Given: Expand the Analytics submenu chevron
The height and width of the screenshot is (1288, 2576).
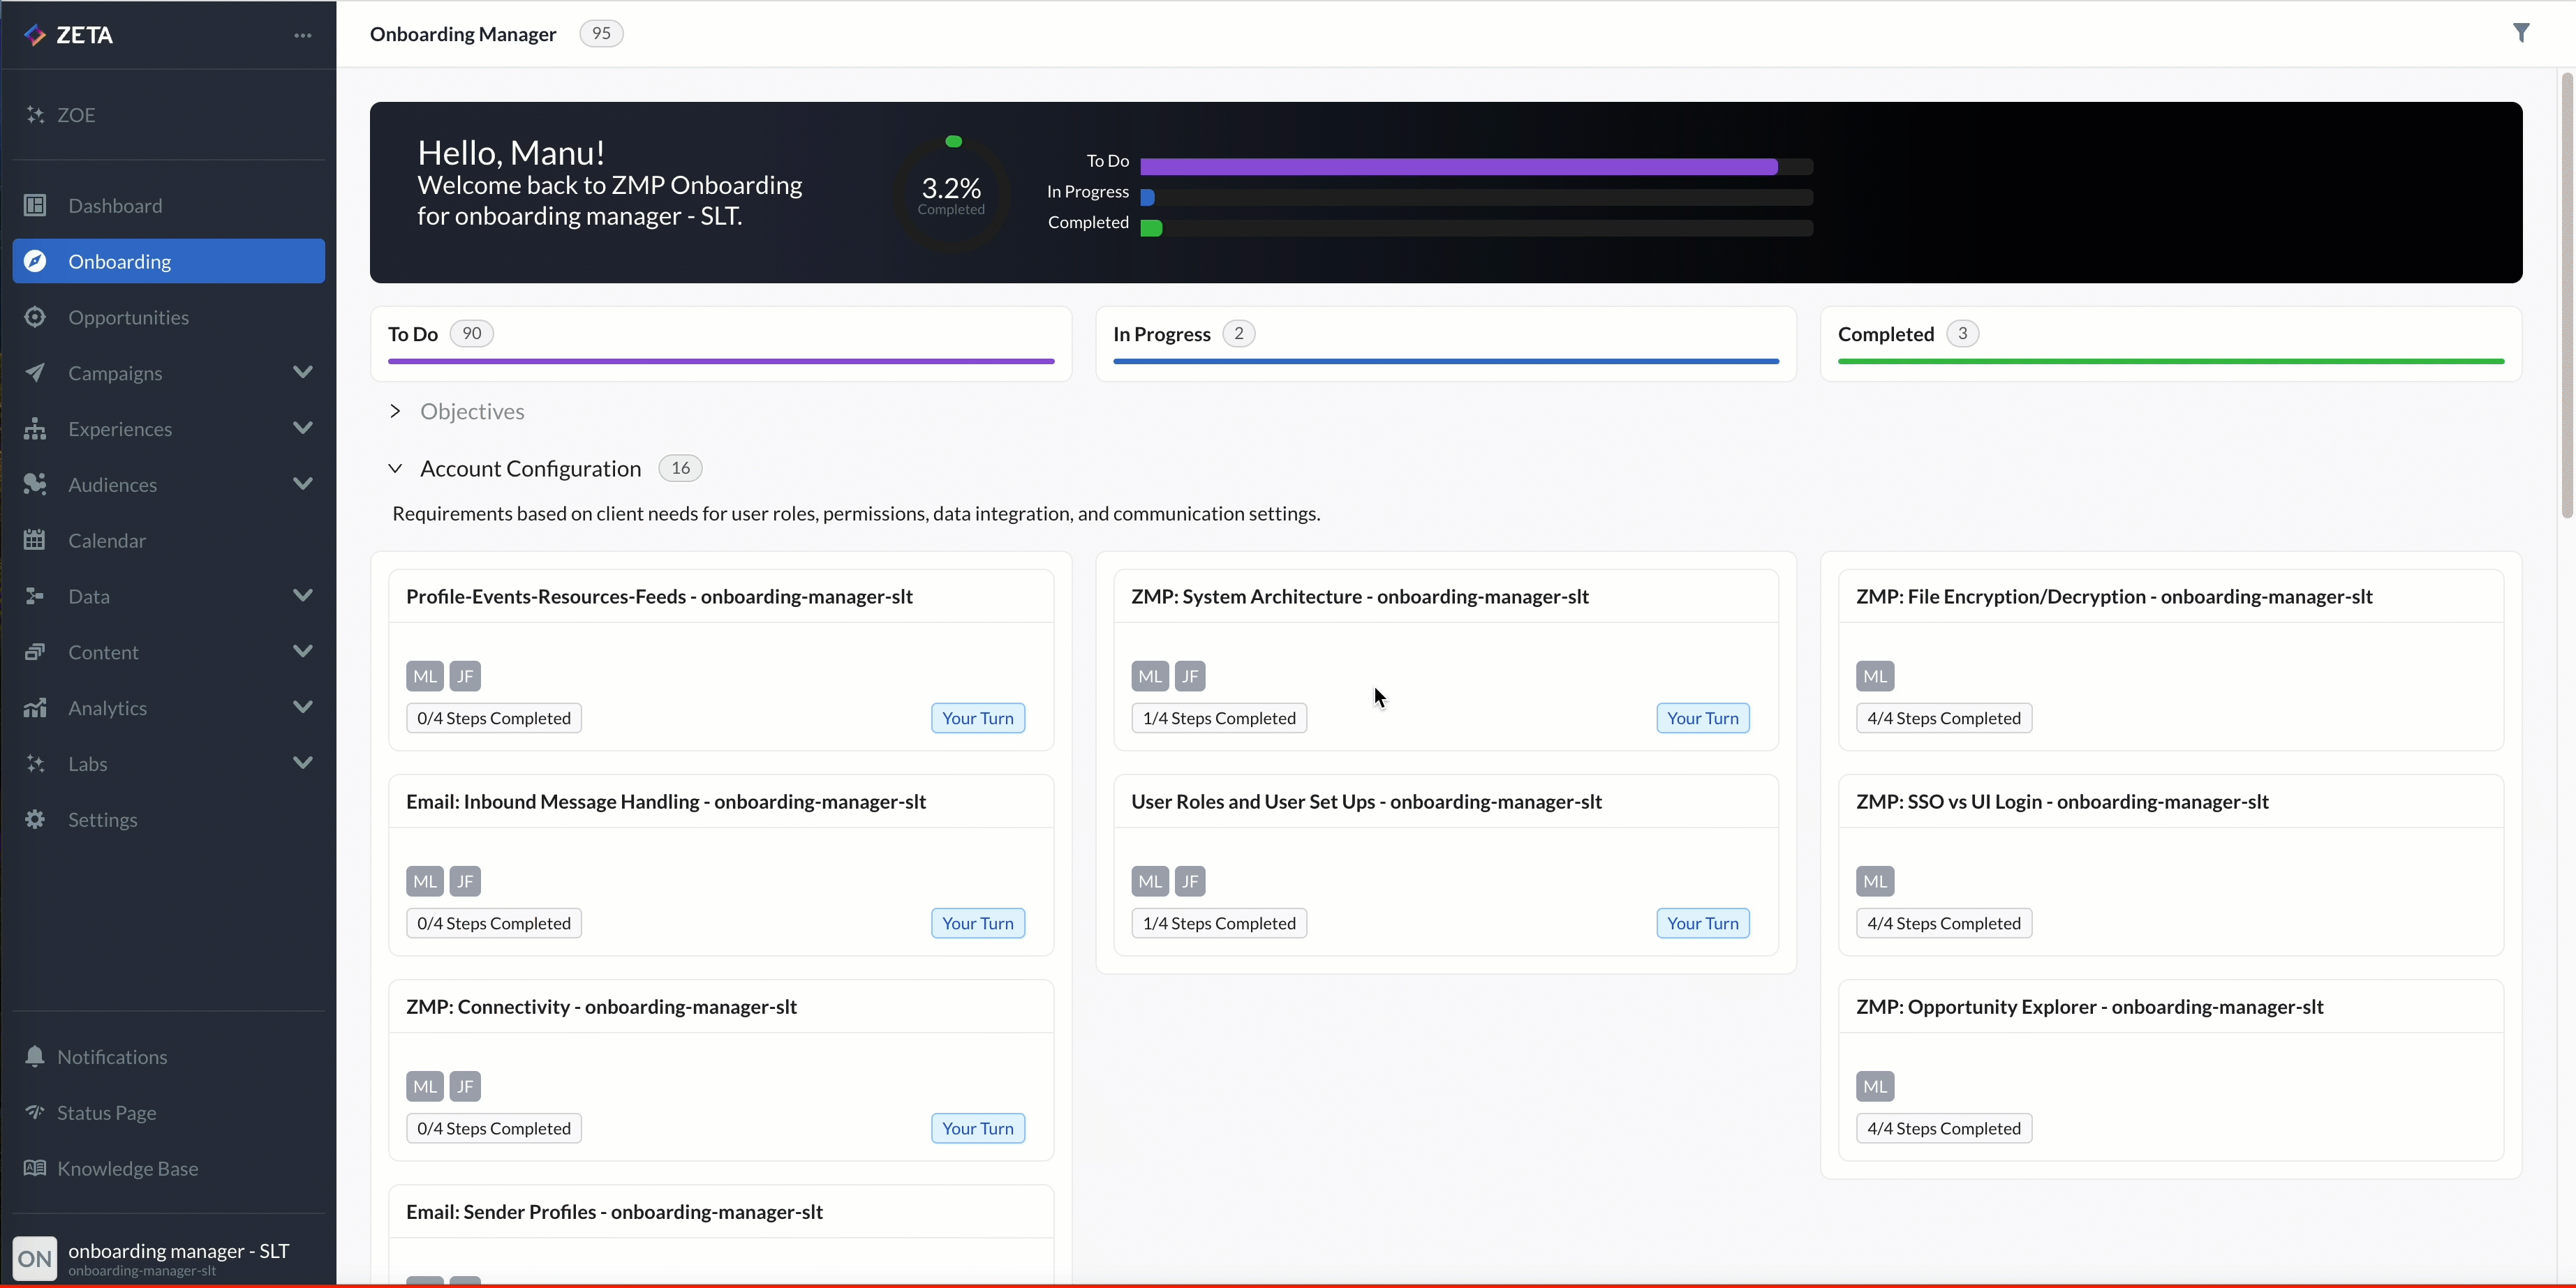Looking at the screenshot, I should click(x=303, y=707).
